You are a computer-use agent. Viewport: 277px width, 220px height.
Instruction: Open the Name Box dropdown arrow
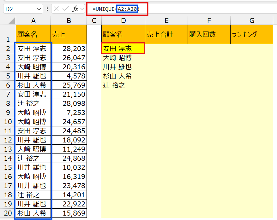pyautogui.click(x=39, y=9)
